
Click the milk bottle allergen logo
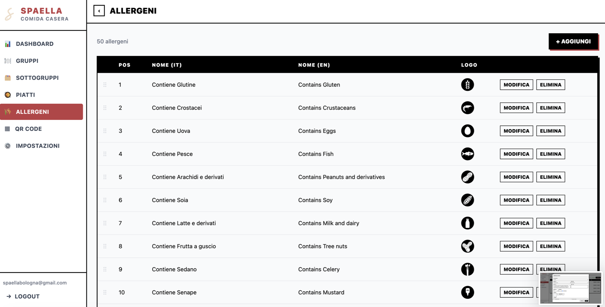(x=467, y=223)
